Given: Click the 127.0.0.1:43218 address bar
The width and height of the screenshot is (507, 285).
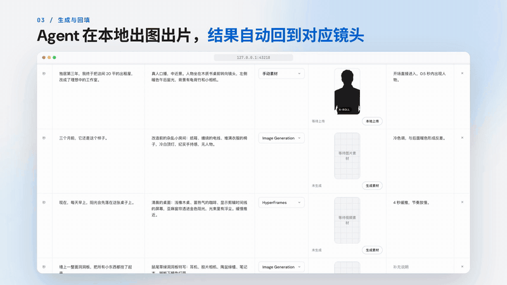Looking at the screenshot, I should tap(253, 58).
